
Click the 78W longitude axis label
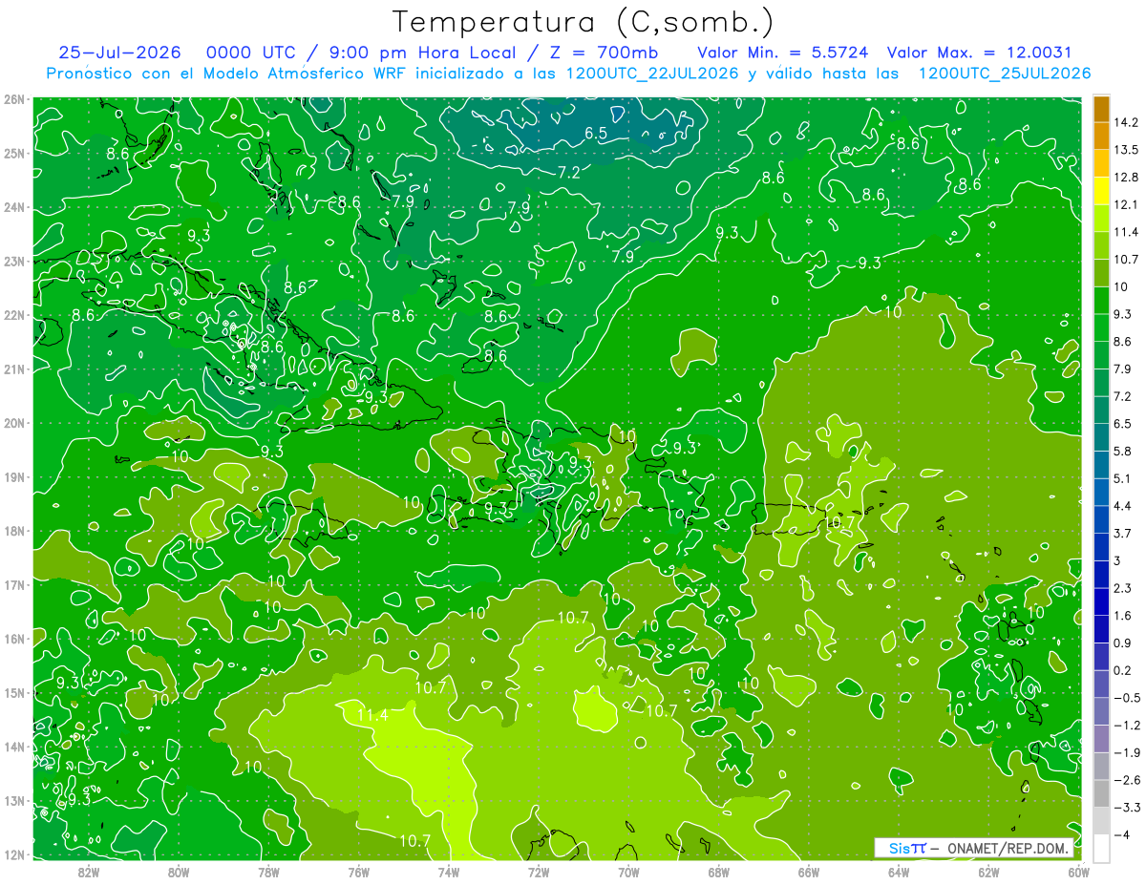(x=268, y=871)
